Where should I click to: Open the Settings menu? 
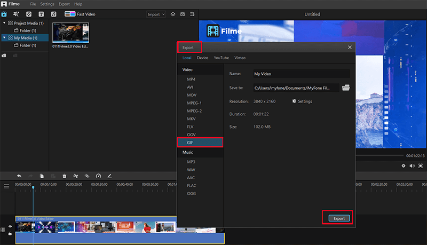pos(47,4)
